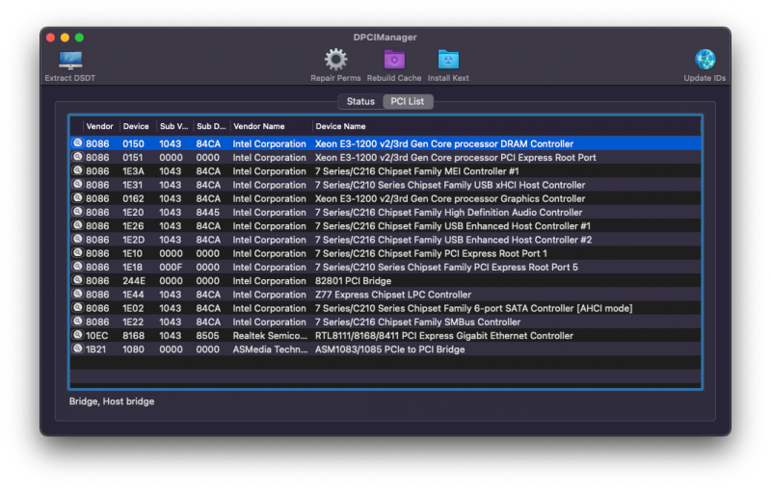This screenshot has width=771, height=489.
Task: Click the lookup icon on the 1E3A MEI Controller row
Action: [78, 170]
